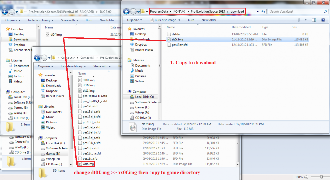Open Dropbox in Games (E:) window sidebar

(x=49, y=91)
